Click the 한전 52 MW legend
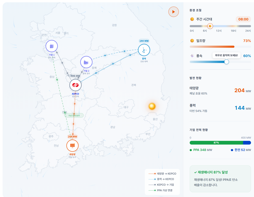Screen dimensions: 254x197 241,150
